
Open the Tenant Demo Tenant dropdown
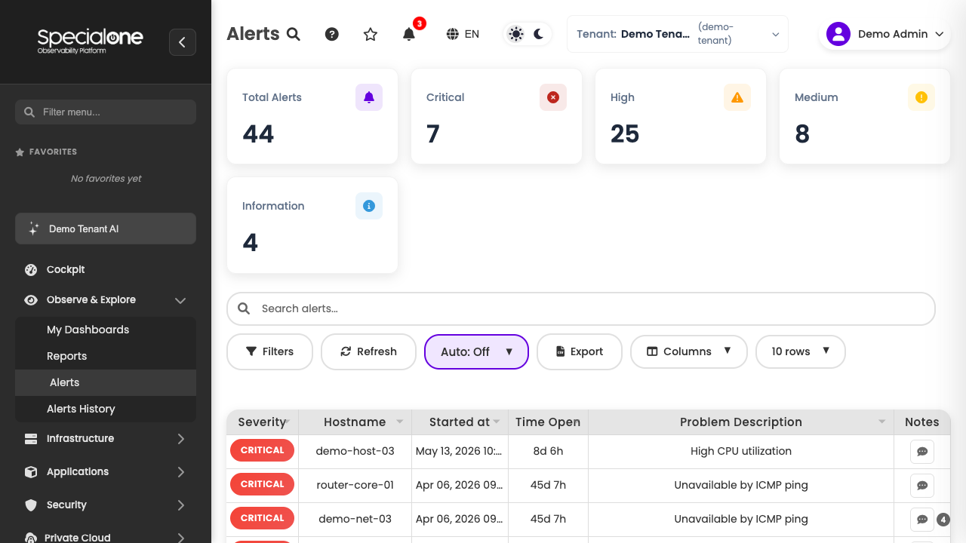[x=678, y=34]
